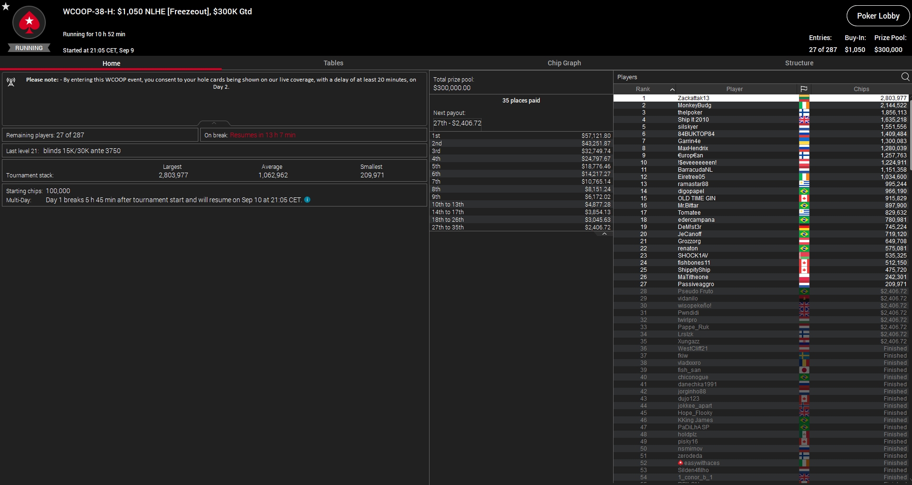Select player row Zackattak13
This screenshot has height=485, width=912.
(760, 98)
